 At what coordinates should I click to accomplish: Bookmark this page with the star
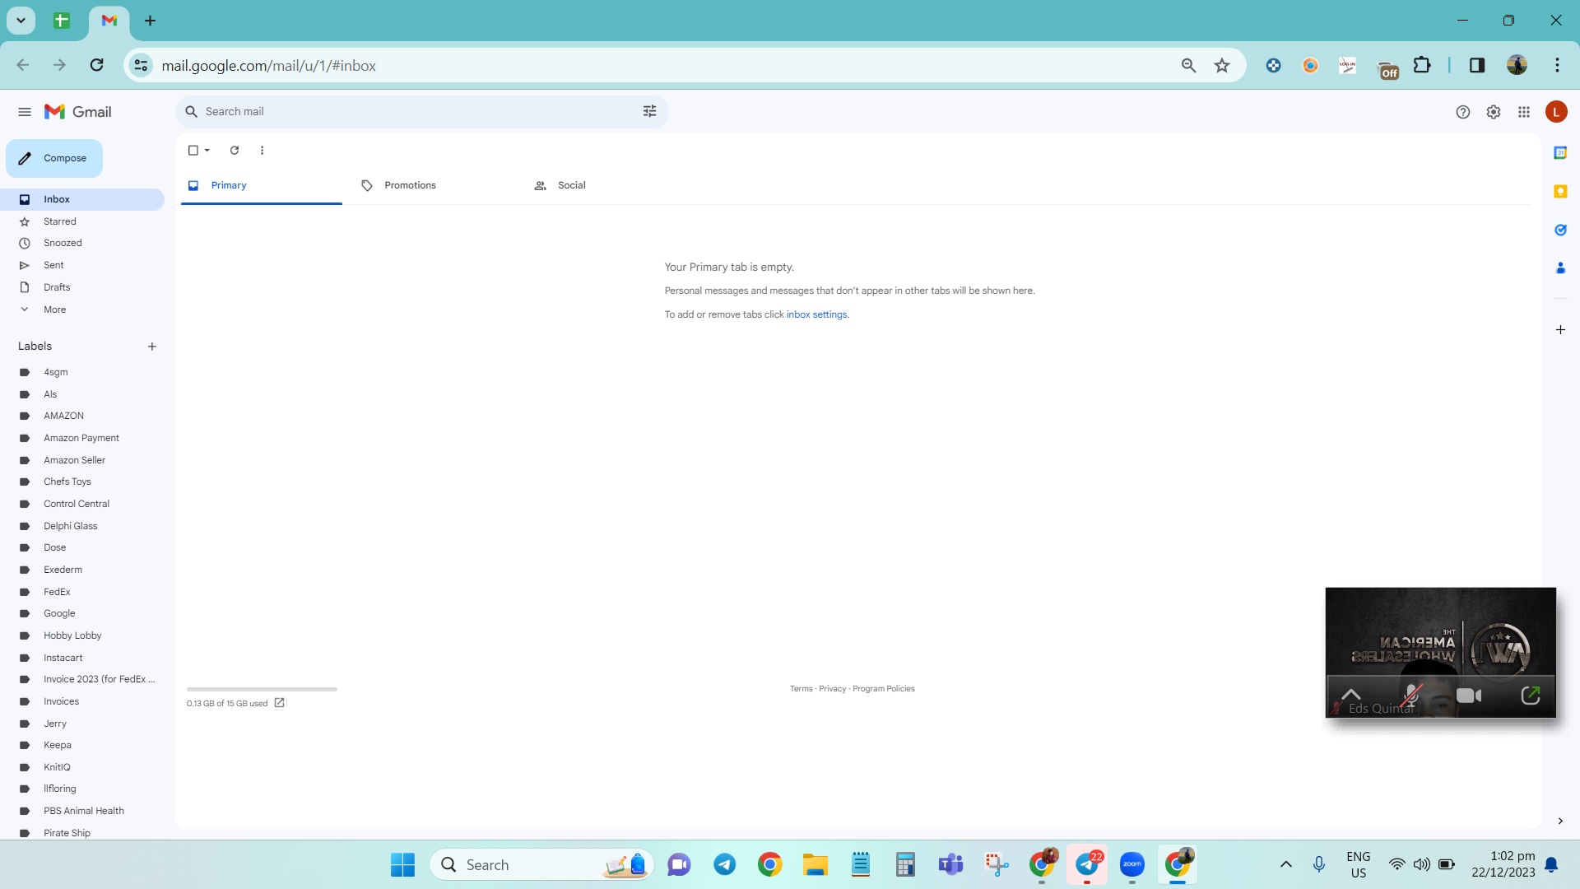(x=1222, y=66)
